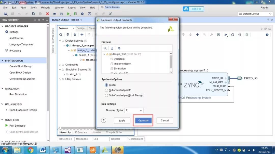Open the Reports menu

(45, 8)
